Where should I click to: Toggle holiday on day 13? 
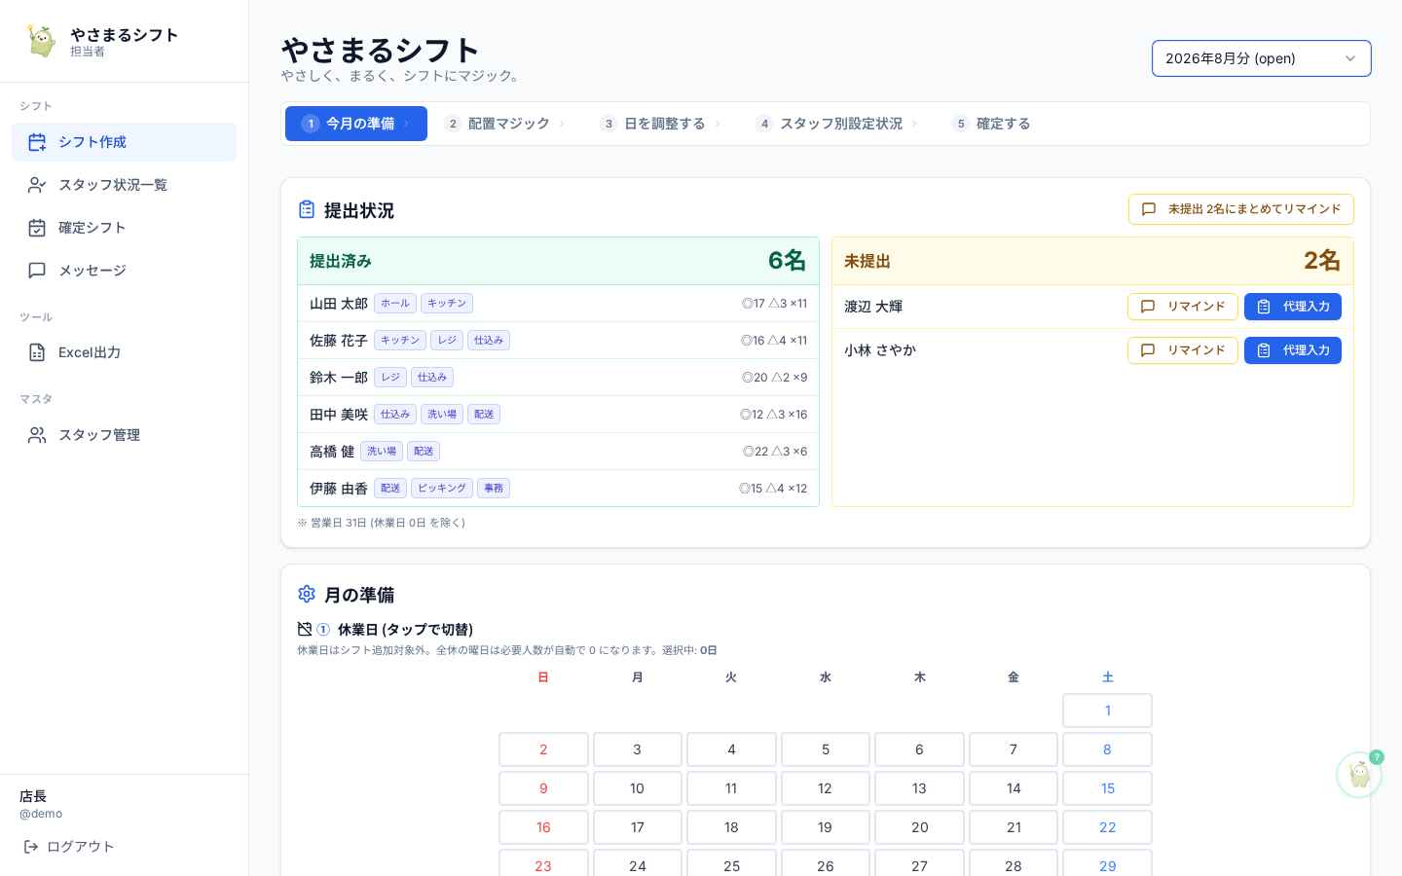tap(919, 788)
